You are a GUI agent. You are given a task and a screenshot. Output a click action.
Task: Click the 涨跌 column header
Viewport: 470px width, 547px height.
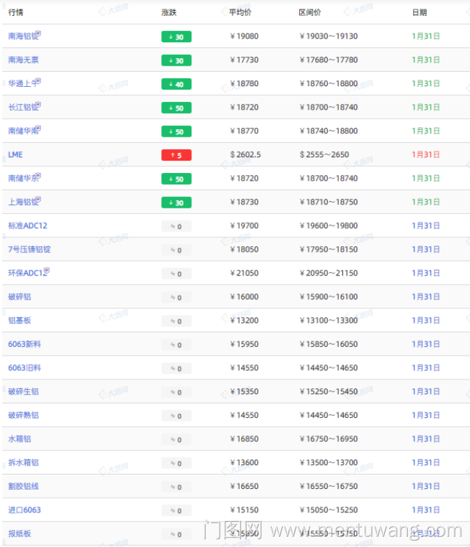[x=169, y=12]
